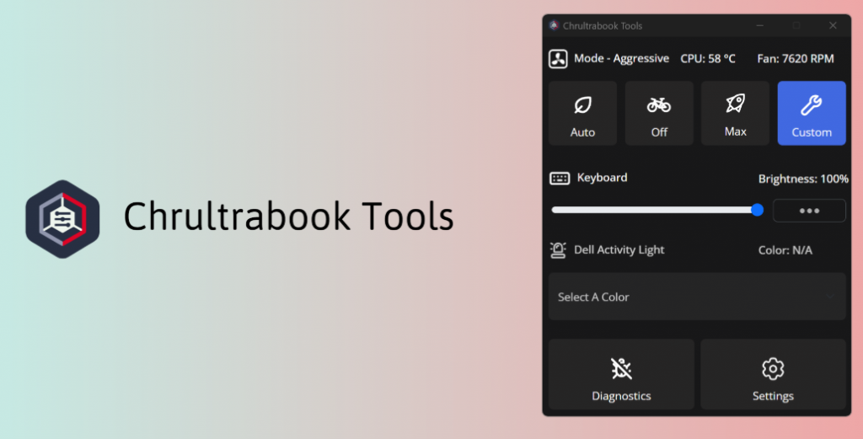This screenshot has height=439, width=863.
Task: Click the Brightness: 100% value
Action: coord(803,179)
